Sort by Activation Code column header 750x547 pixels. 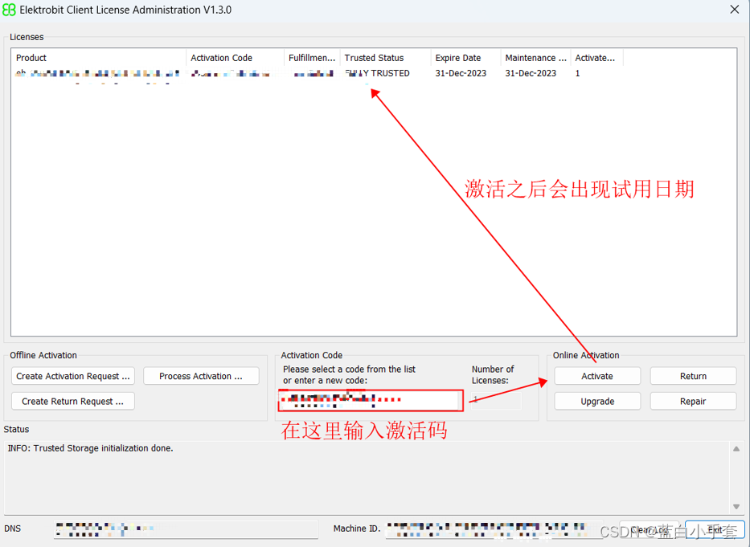coord(235,58)
